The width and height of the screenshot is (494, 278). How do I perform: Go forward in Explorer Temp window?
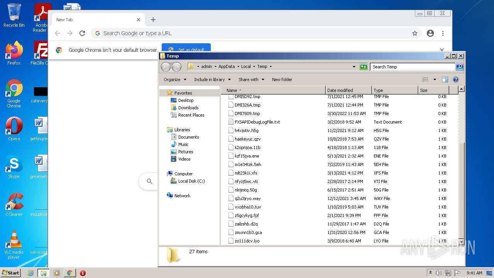(x=176, y=67)
